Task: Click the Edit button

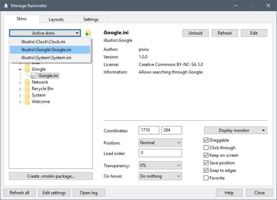Action: (254, 33)
